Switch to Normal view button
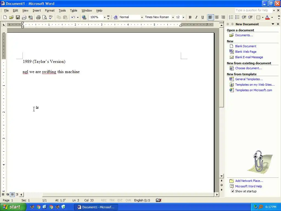Screen dimensions: 281x211 click(3, 194)
